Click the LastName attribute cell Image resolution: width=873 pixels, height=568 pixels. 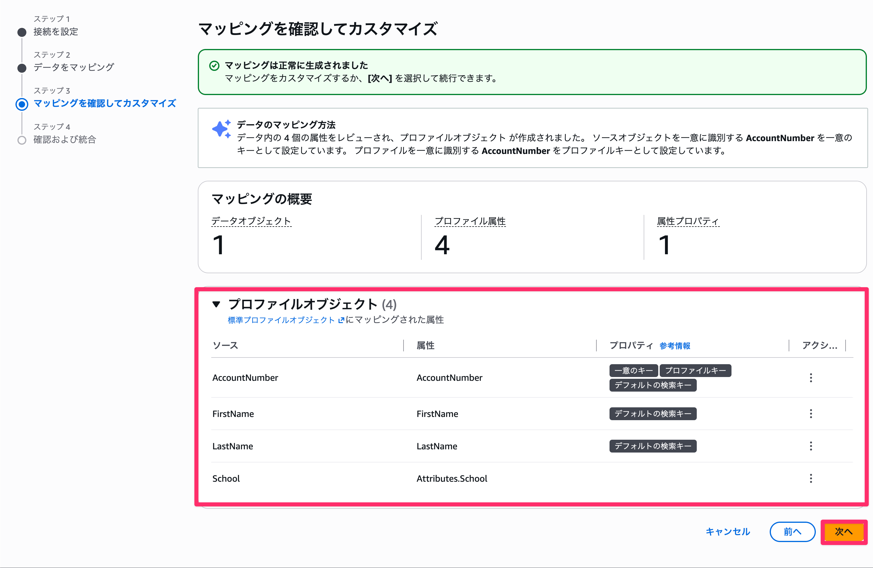click(437, 446)
